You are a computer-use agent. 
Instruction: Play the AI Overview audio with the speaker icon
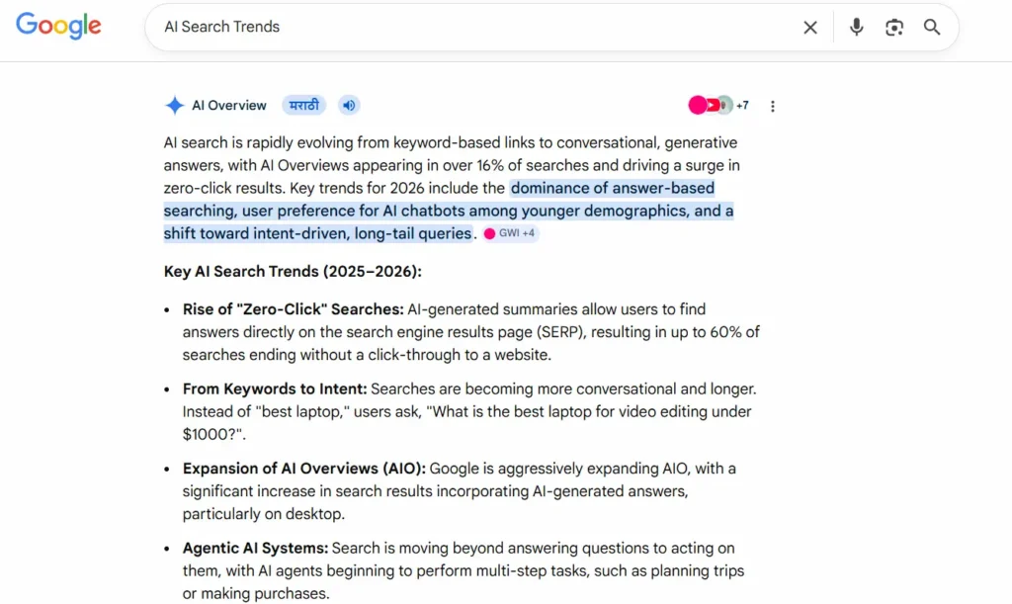tap(348, 106)
